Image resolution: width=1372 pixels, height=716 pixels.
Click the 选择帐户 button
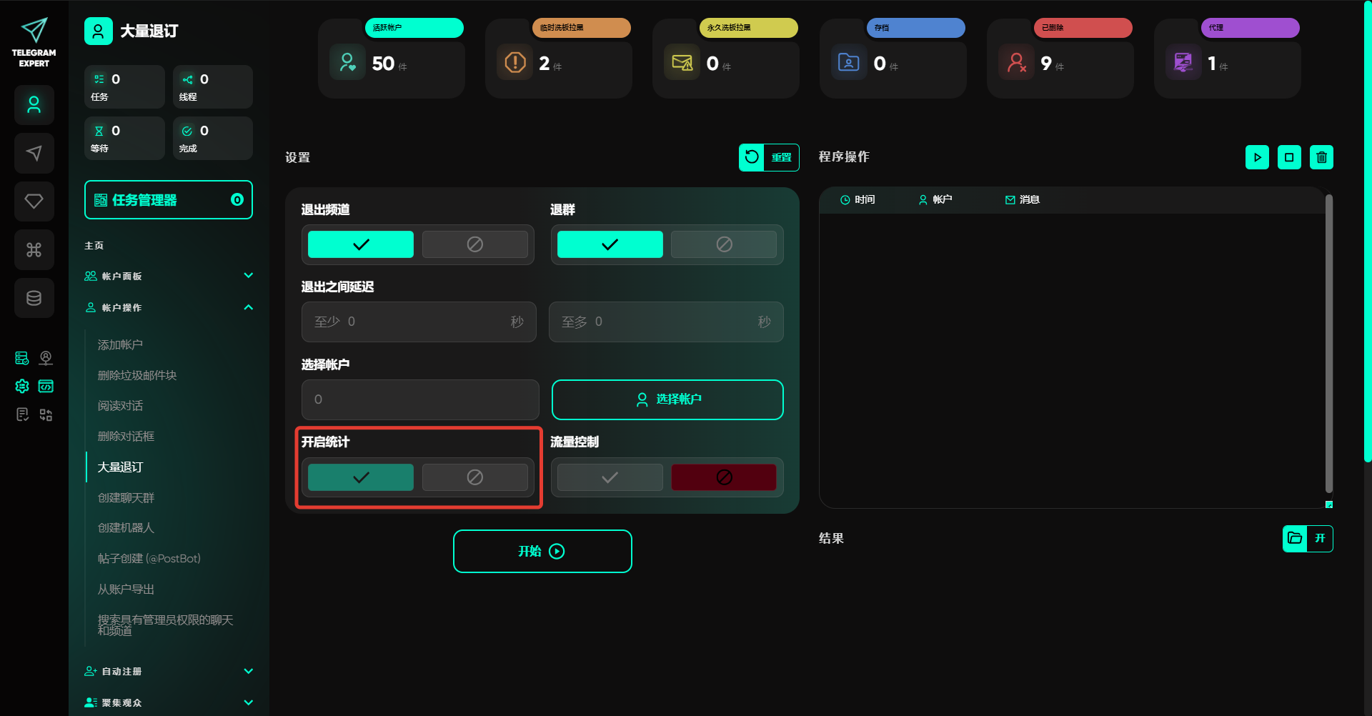tap(667, 399)
